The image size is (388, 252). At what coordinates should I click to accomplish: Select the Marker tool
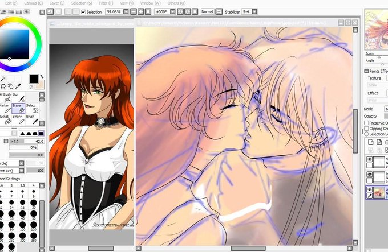coord(6,109)
